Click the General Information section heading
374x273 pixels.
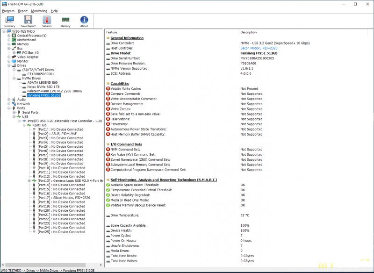pyautogui.click(x=127, y=38)
